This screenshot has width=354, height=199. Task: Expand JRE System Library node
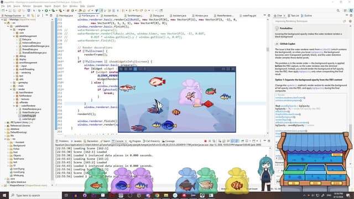tap(5, 122)
